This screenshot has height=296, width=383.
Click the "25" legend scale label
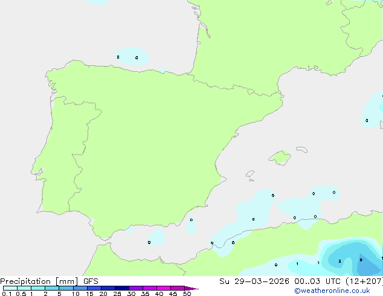click(x=117, y=294)
